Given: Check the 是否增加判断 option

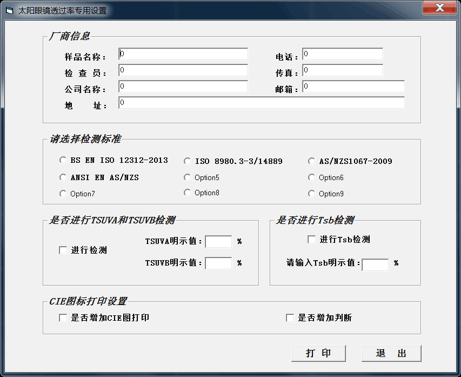Looking at the screenshot, I should click(x=290, y=318).
